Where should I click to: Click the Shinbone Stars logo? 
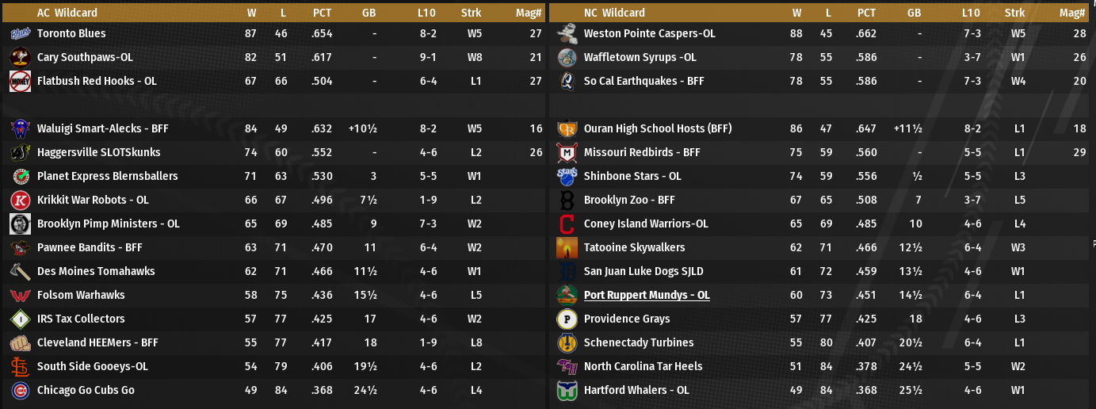pyautogui.click(x=567, y=176)
